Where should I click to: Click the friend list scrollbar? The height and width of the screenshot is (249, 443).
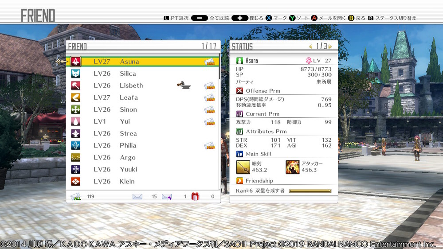coord(219,66)
